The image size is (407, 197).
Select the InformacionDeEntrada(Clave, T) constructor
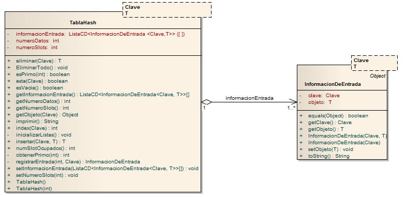point(348,136)
